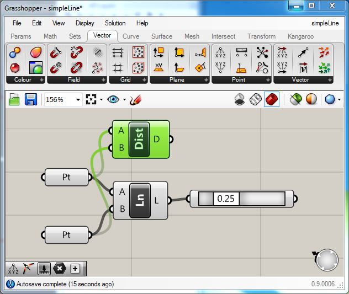Select the Vector 2Pt arrow component
This screenshot has height=294, width=349.
click(303, 52)
